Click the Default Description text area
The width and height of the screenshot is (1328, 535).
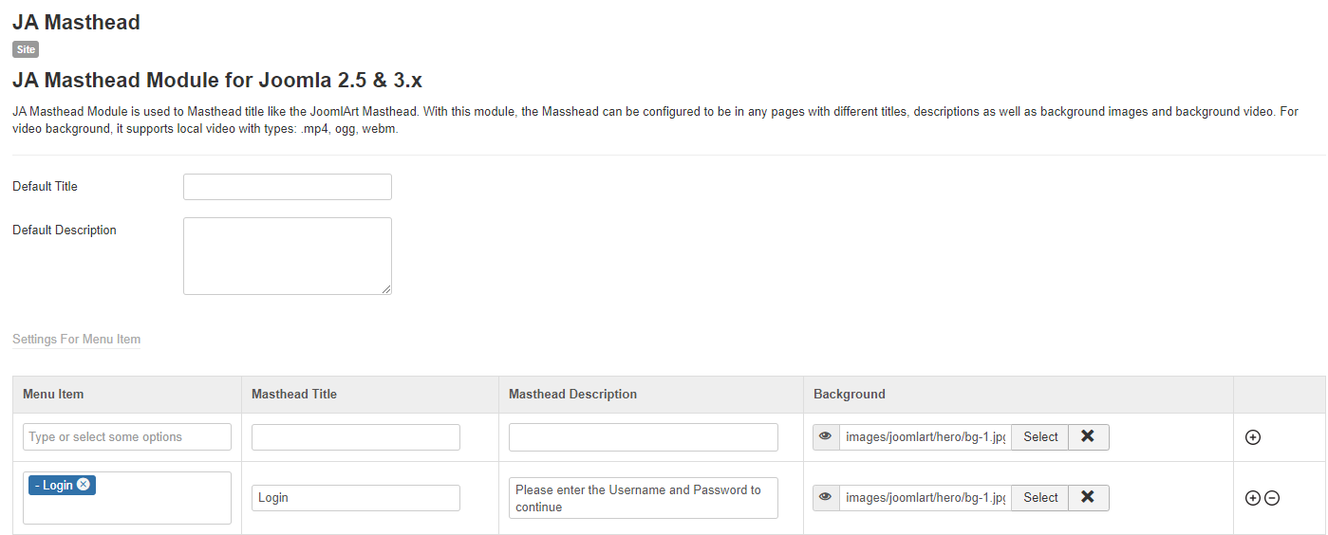click(287, 256)
